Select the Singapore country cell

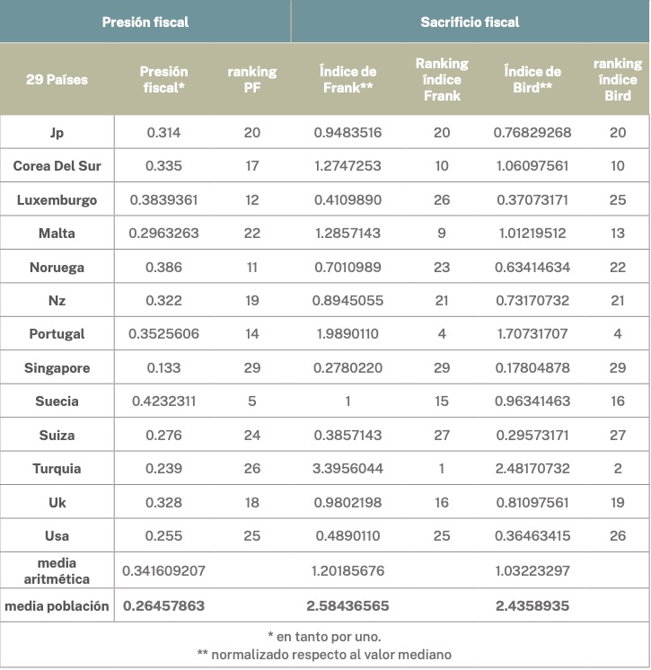pyautogui.click(x=57, y=368)
